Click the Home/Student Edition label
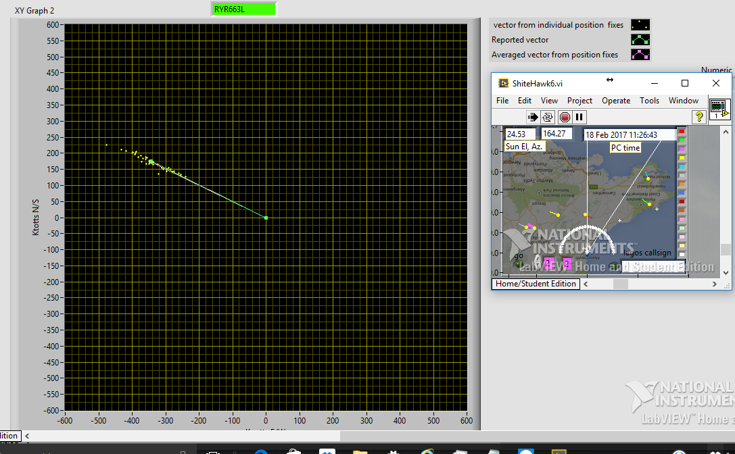Image resolution: width=735 pixels, height=454 pixels. click(535, 284)
